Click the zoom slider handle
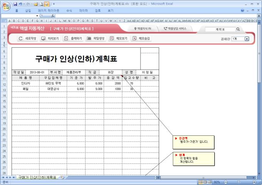The height and width of the screenshot is (185, 262). coord(238,182)
